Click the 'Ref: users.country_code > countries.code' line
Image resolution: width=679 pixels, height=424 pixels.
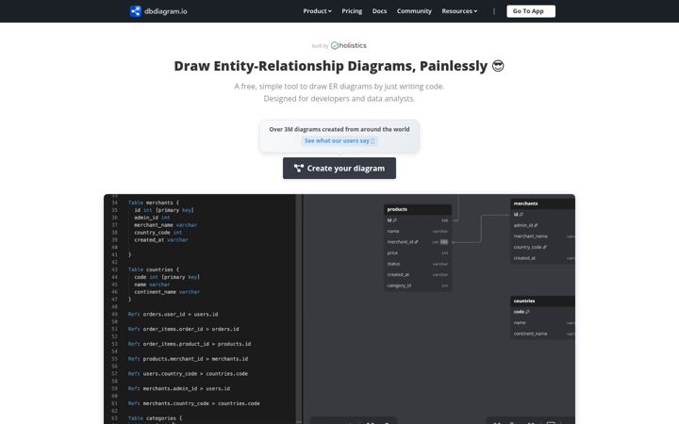pyautogui.click(x=188, y=373)
